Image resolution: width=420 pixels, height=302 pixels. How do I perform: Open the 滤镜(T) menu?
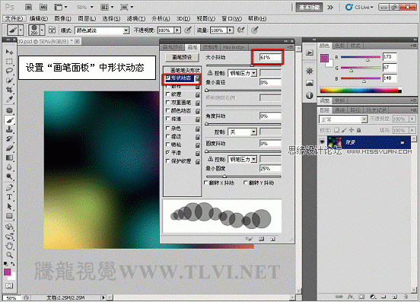[136, 18]
